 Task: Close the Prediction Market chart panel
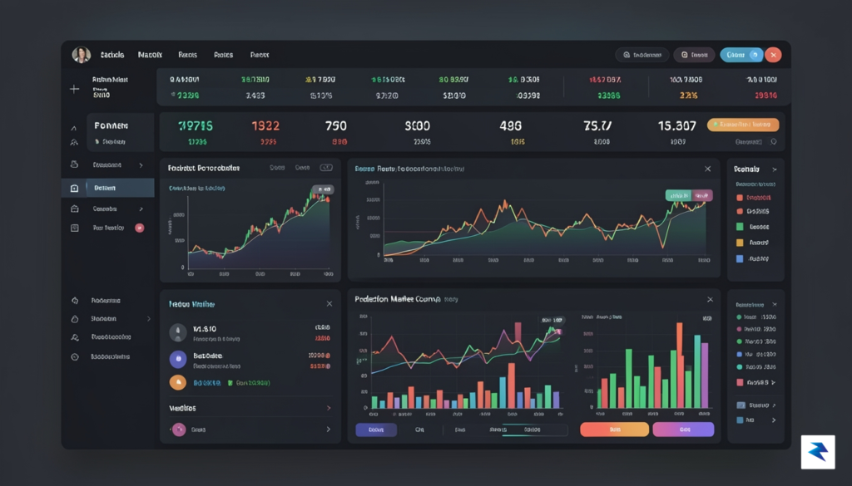710,299
